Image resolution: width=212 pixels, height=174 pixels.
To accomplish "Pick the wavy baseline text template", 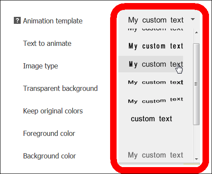I will coord(155,100).
